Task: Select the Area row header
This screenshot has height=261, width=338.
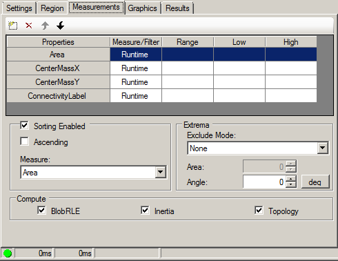Action: [58, 55]
